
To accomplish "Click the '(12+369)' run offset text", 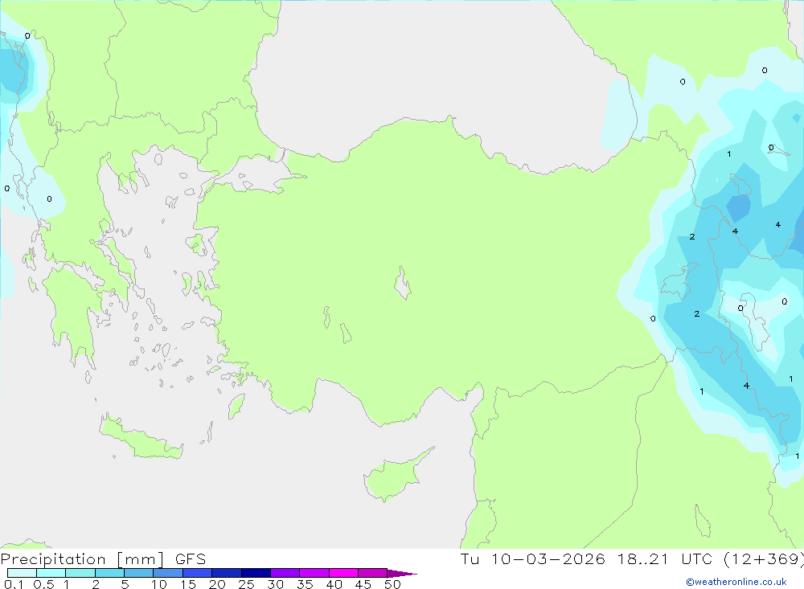I will pyautogui.click(x=764, y=559).
